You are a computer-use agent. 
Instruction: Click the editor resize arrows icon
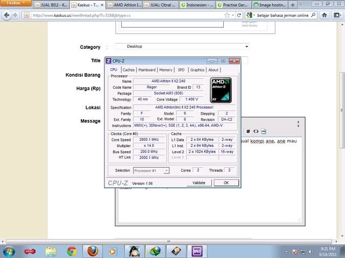pos(298,124)
